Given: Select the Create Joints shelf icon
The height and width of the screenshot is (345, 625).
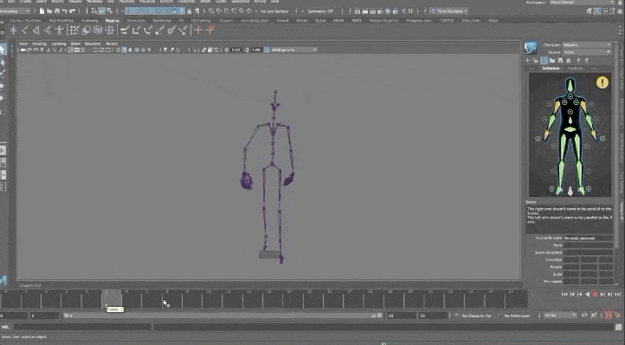Looking at the screenshot, I should click(x=25, y=30).
